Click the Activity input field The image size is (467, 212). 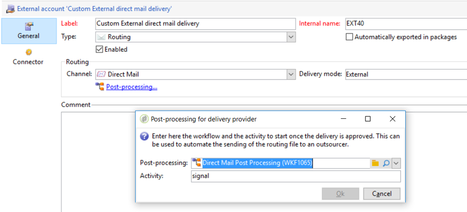(x=295, y=176)
